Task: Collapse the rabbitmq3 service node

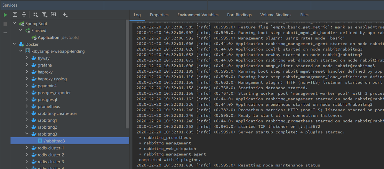Action: point(27,134)
